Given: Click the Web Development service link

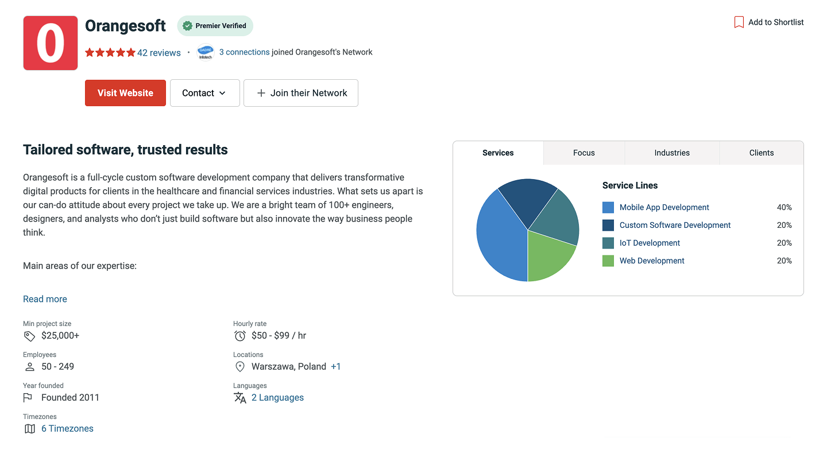Looking at the screenshot, I should pos(652,261).
